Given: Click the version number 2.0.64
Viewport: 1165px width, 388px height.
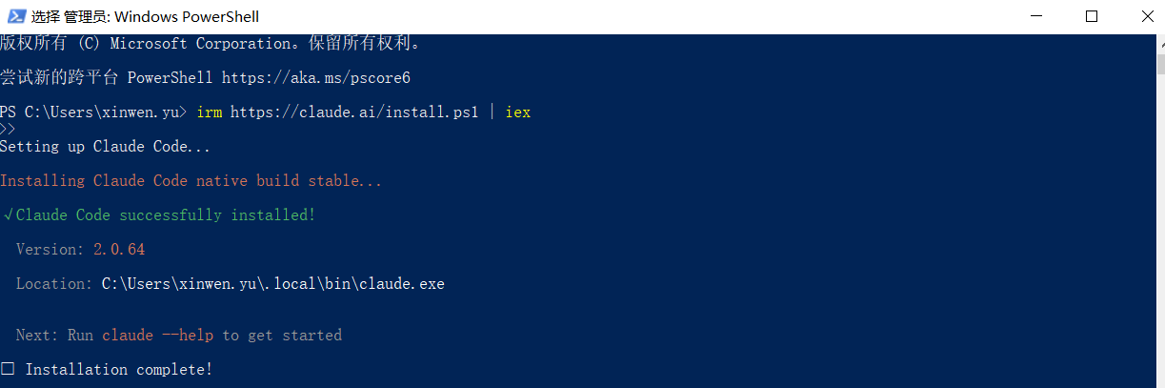Looking at the screenshot, I should tap(119, 250).
